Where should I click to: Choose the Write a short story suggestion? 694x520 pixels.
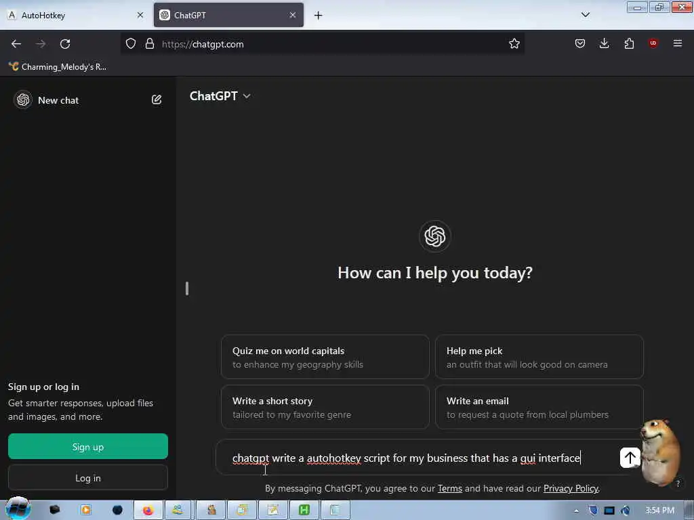click(x=325, y=407)
